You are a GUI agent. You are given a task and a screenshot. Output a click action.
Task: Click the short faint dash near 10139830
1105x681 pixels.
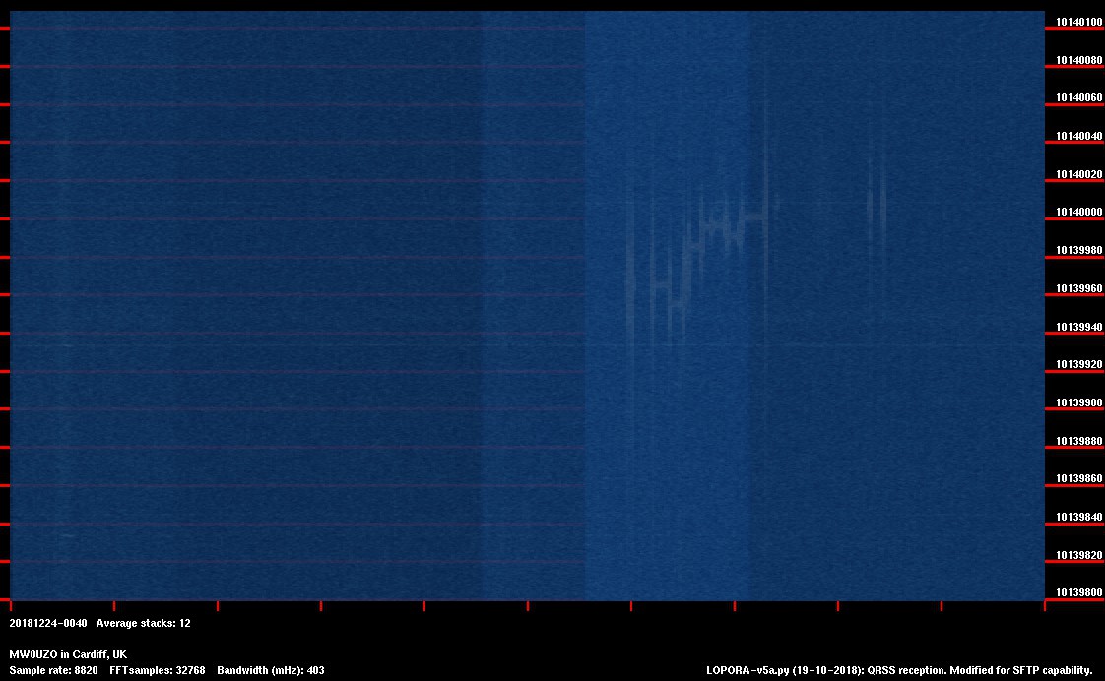coord(67,535)
